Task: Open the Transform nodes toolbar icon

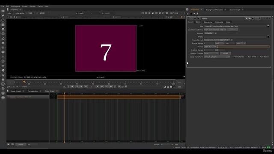Action: (x=3, y=47)
